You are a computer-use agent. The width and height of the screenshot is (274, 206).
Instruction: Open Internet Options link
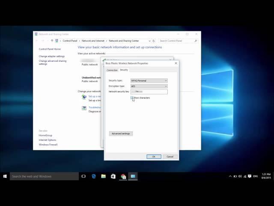tap(48, 140)
